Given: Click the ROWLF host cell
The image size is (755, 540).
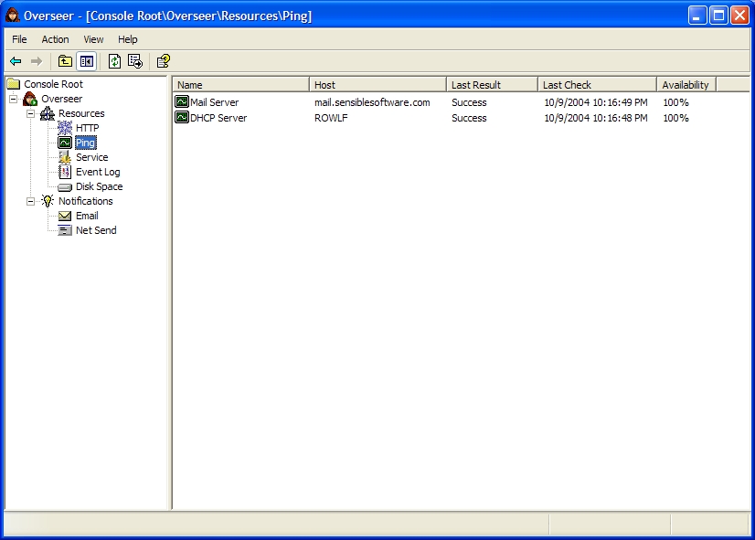Looking at the screenshot, I should tap(331, 118).
